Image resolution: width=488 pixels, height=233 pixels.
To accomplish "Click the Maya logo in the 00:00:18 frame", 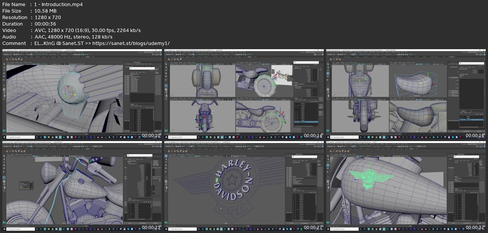I will [x=328, y=131].
